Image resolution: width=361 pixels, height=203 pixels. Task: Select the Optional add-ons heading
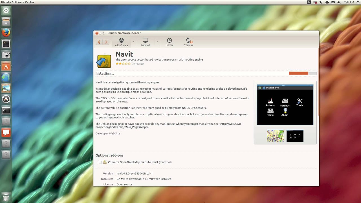(x=109, y=155)
